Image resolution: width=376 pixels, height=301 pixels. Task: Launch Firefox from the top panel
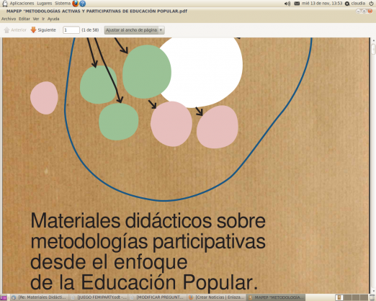tap(76, 4)
